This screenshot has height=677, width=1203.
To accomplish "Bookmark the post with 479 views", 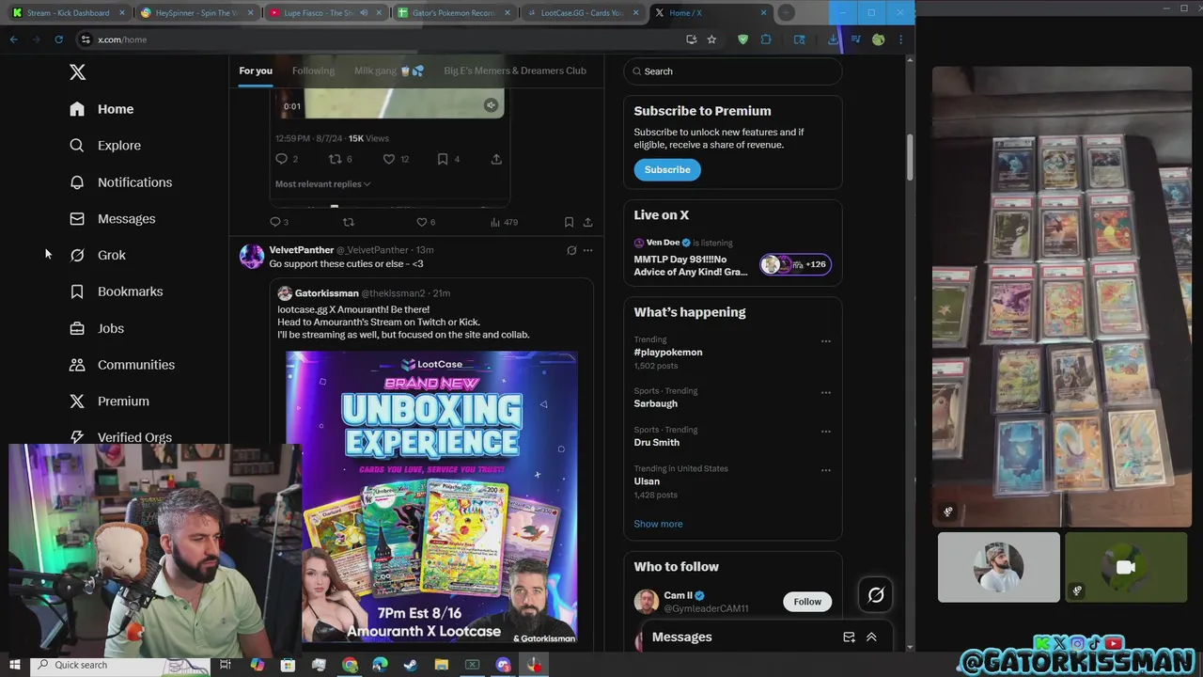I will pyautogui.click(x=569, y=223).
